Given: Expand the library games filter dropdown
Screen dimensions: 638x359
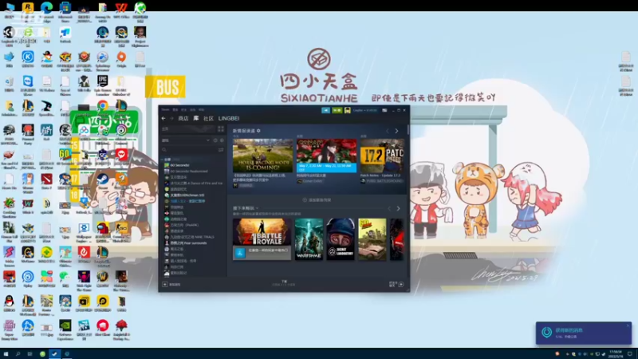Looking at the screenshot, I should (207, 140).
